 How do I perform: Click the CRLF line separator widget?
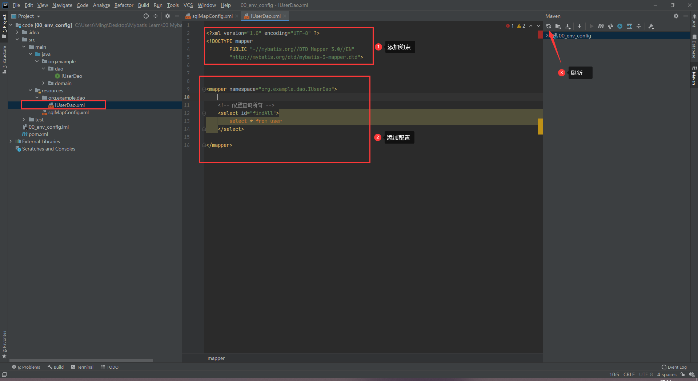[629, 374]
